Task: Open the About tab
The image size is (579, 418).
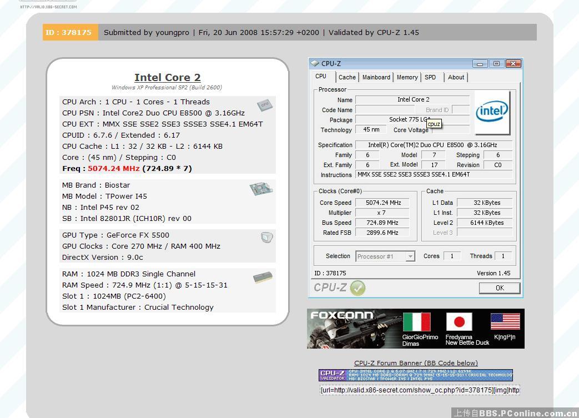Action: click(x=456, y=77)
